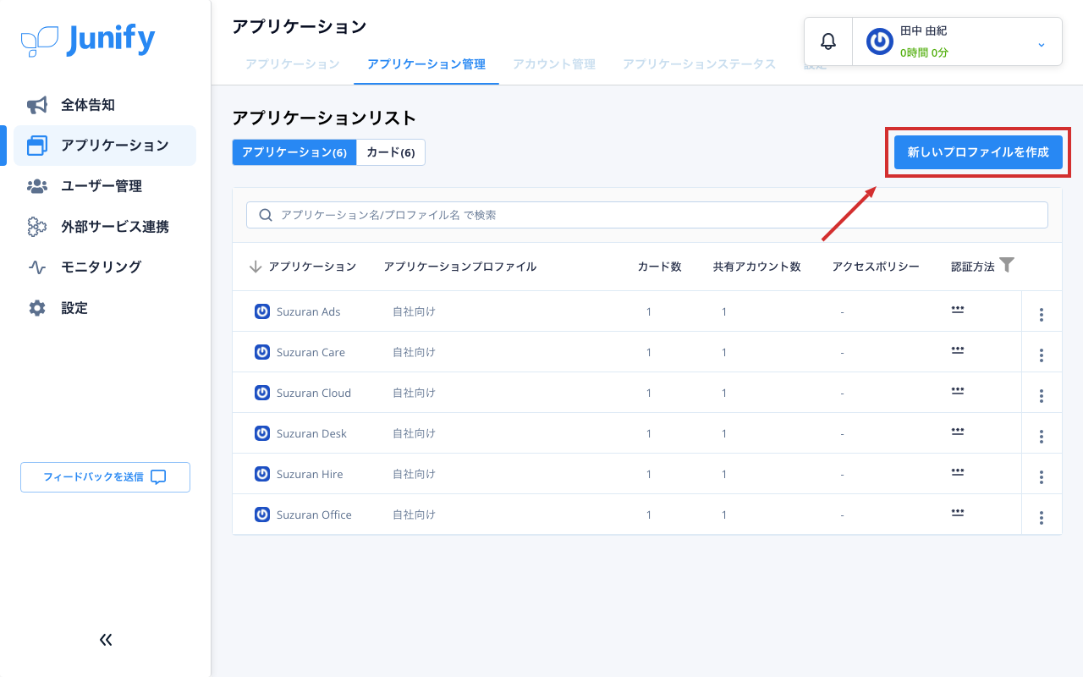Click the Junify logo
Image resolution: width=1083 pixels, height=677 pixels.
pos(88,40)
